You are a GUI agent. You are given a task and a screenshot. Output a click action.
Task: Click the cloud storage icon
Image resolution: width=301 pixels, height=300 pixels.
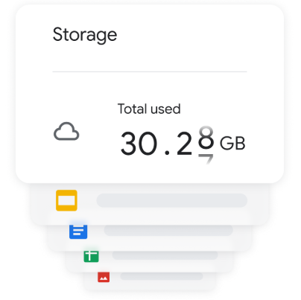(x=66, y=131)
